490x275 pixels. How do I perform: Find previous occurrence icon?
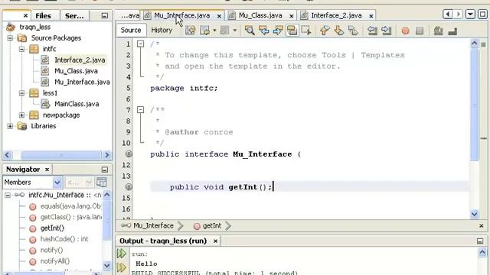pos(264,31)
